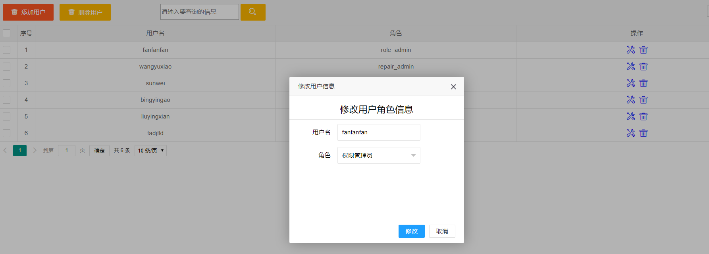This screenshot has height=254, width=709.
Task: Click 取消 to cancel the dialog
Action: (x=442, y=231)
